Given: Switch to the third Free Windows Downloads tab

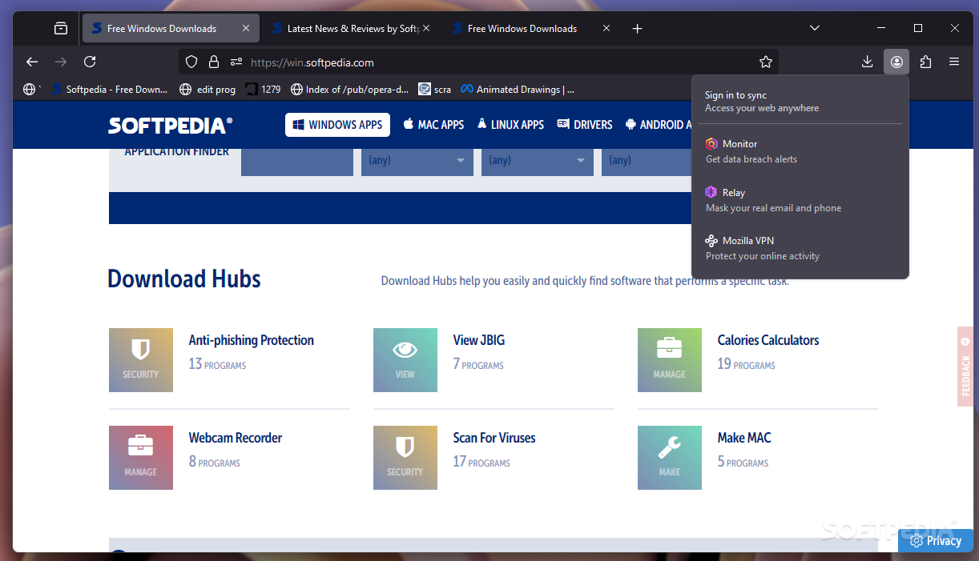Looking at the screenshot, I should click(x=532, y=28).
